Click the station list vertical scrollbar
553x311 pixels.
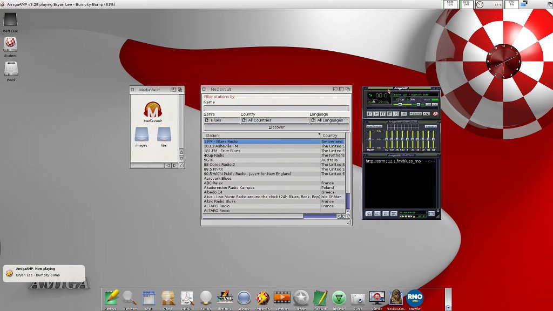348,171
